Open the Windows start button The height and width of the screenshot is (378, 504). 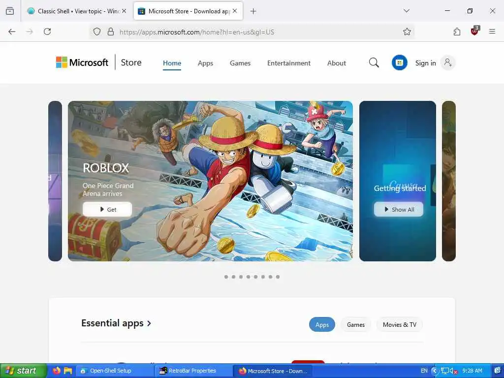point(23,371)
